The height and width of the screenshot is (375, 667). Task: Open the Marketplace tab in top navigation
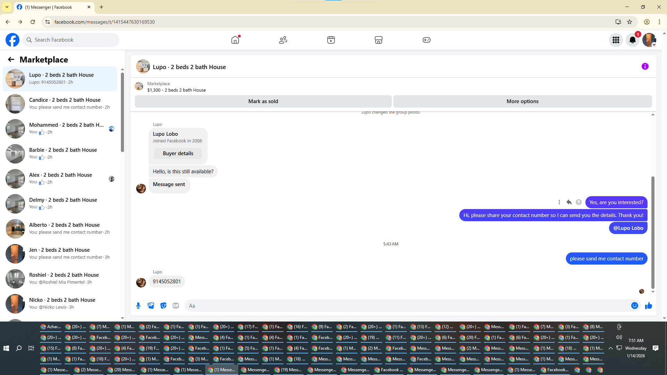point(378,40)
